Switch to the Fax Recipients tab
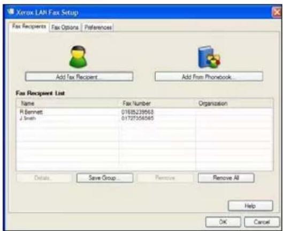This screenshot has height=231, width=283. point(29,27)
